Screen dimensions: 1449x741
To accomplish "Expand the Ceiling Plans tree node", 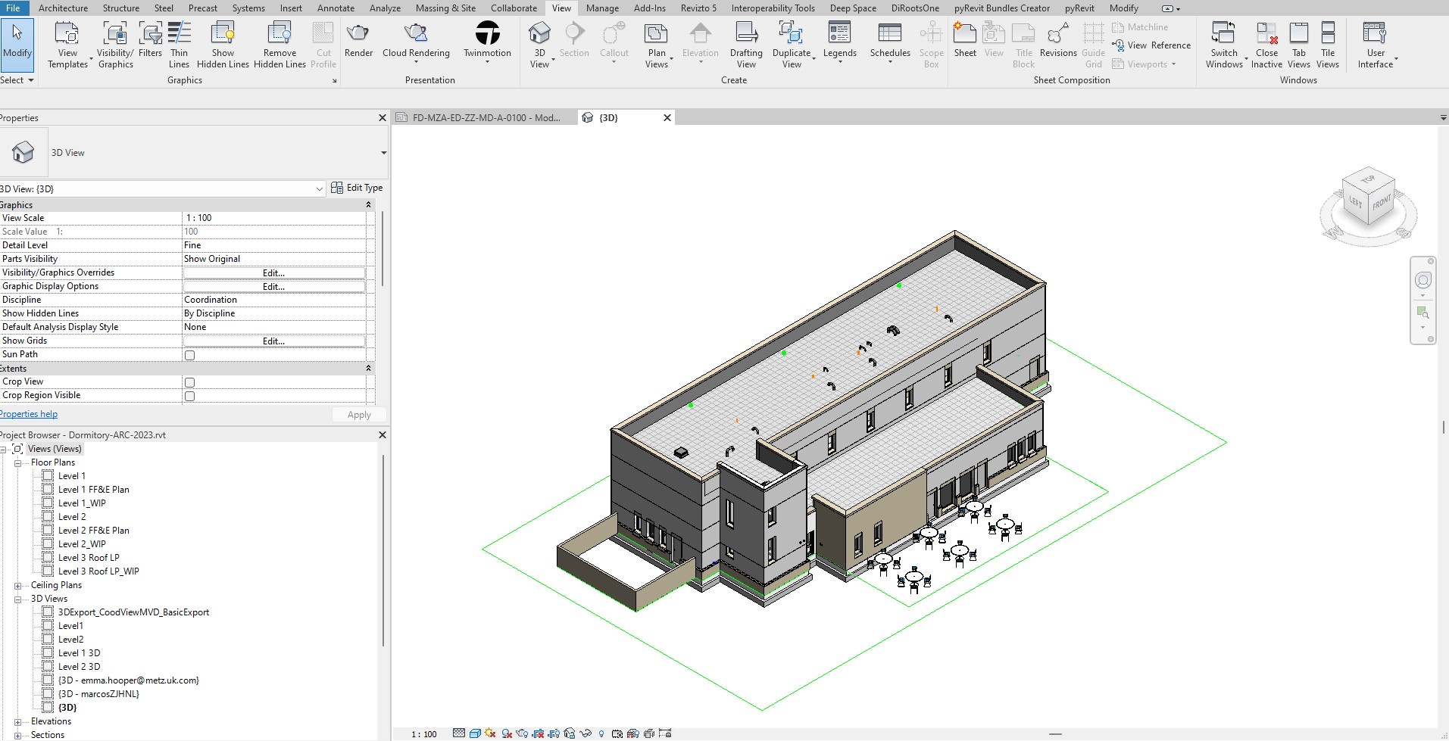I will (17, 586).
